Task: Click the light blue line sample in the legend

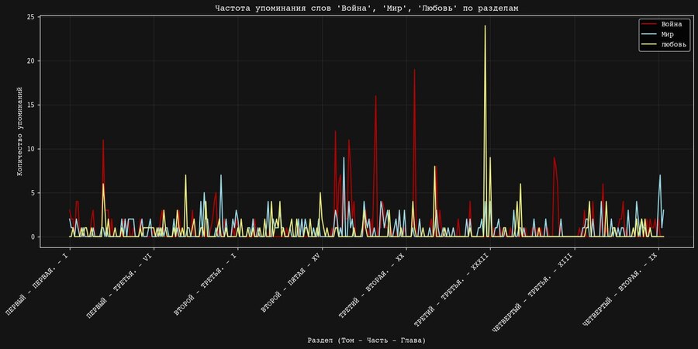Action: point(649,34)
